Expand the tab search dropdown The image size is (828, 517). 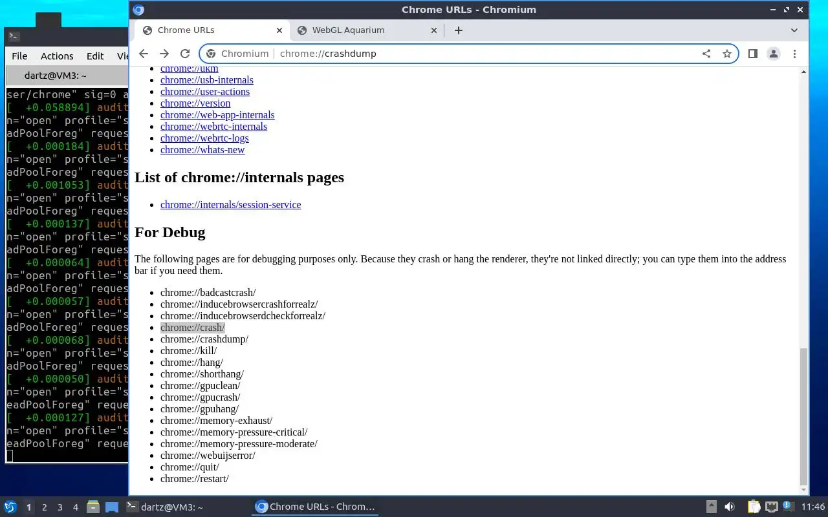(x=794, y=30)
